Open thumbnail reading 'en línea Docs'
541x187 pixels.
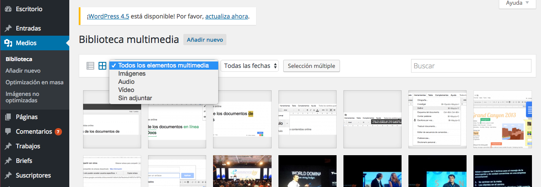point(176,120)
